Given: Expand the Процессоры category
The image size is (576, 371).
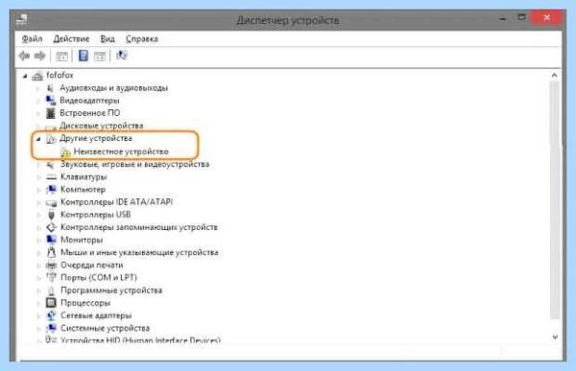Looking at the screenshot, I should pos(38,304).
